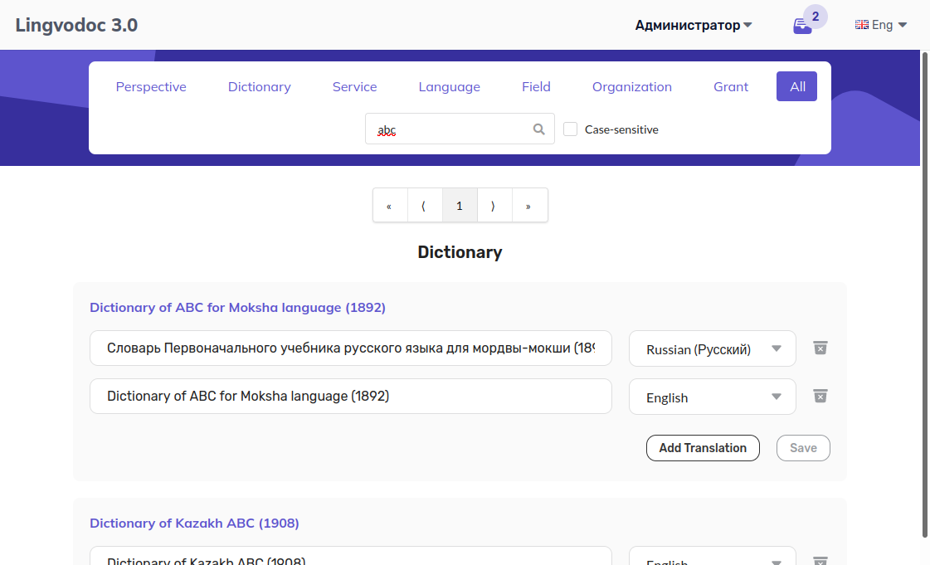Click the Add Translation button
The image size is (930, 565).
click(x=703, y=447)
